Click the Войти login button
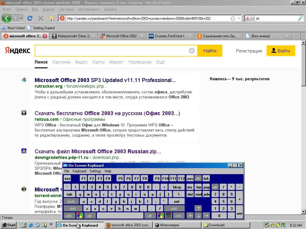Image resolution: width=306 pixels, height=229 pixels. [x=281, y=51]
